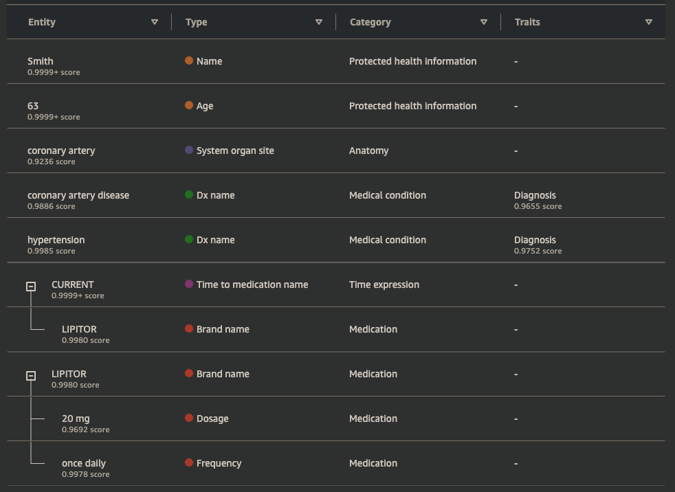Screen dimensions: 675x492
Task: Select the Smith entity row
Action: pyautogui.click(x=41, y=61)
